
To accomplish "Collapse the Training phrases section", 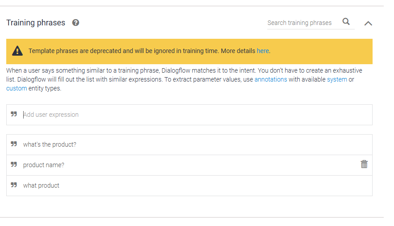I will coord(368,23).
